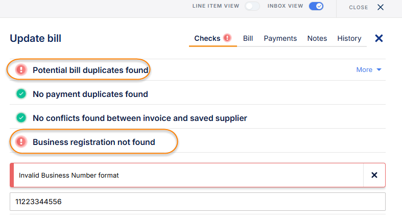Go to the Notes tab
Viewport: 402px width, 221px height.
[317, 38]
